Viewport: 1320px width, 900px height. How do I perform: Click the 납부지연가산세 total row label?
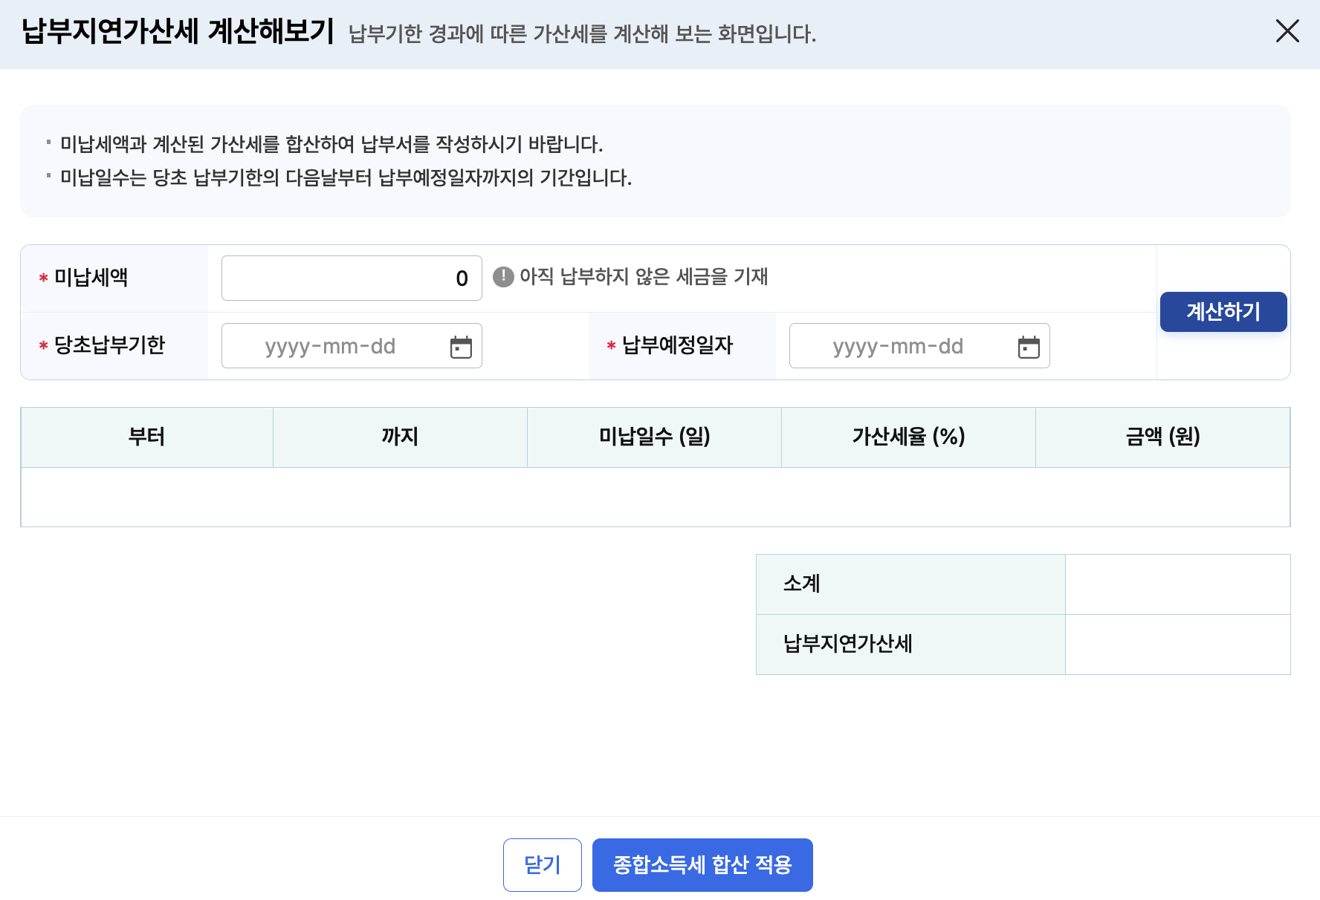tap(910, 645)
